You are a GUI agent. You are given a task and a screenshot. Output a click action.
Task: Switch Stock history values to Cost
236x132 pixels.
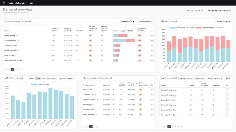tap(43, 78)
